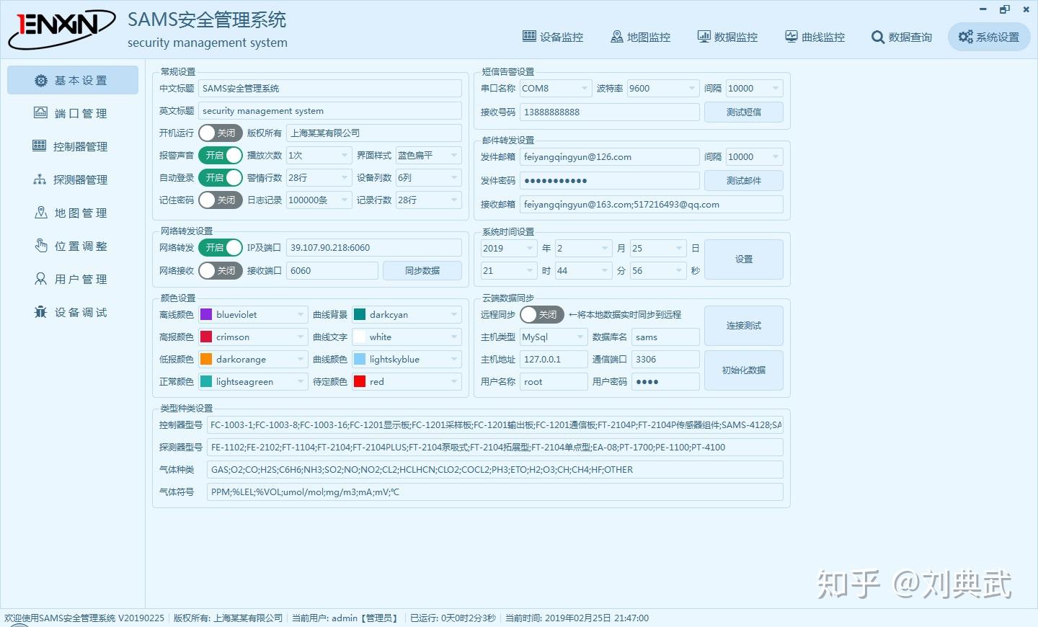The height and width of the screenshot is (627, 1038).
Task: Open the 主机类型 MySql selector
Action: point(553,337)
